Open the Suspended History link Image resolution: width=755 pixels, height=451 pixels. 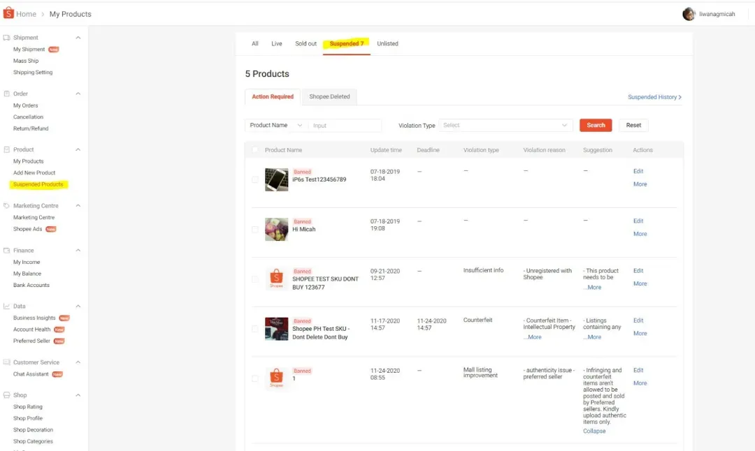(x=654, y=97)
